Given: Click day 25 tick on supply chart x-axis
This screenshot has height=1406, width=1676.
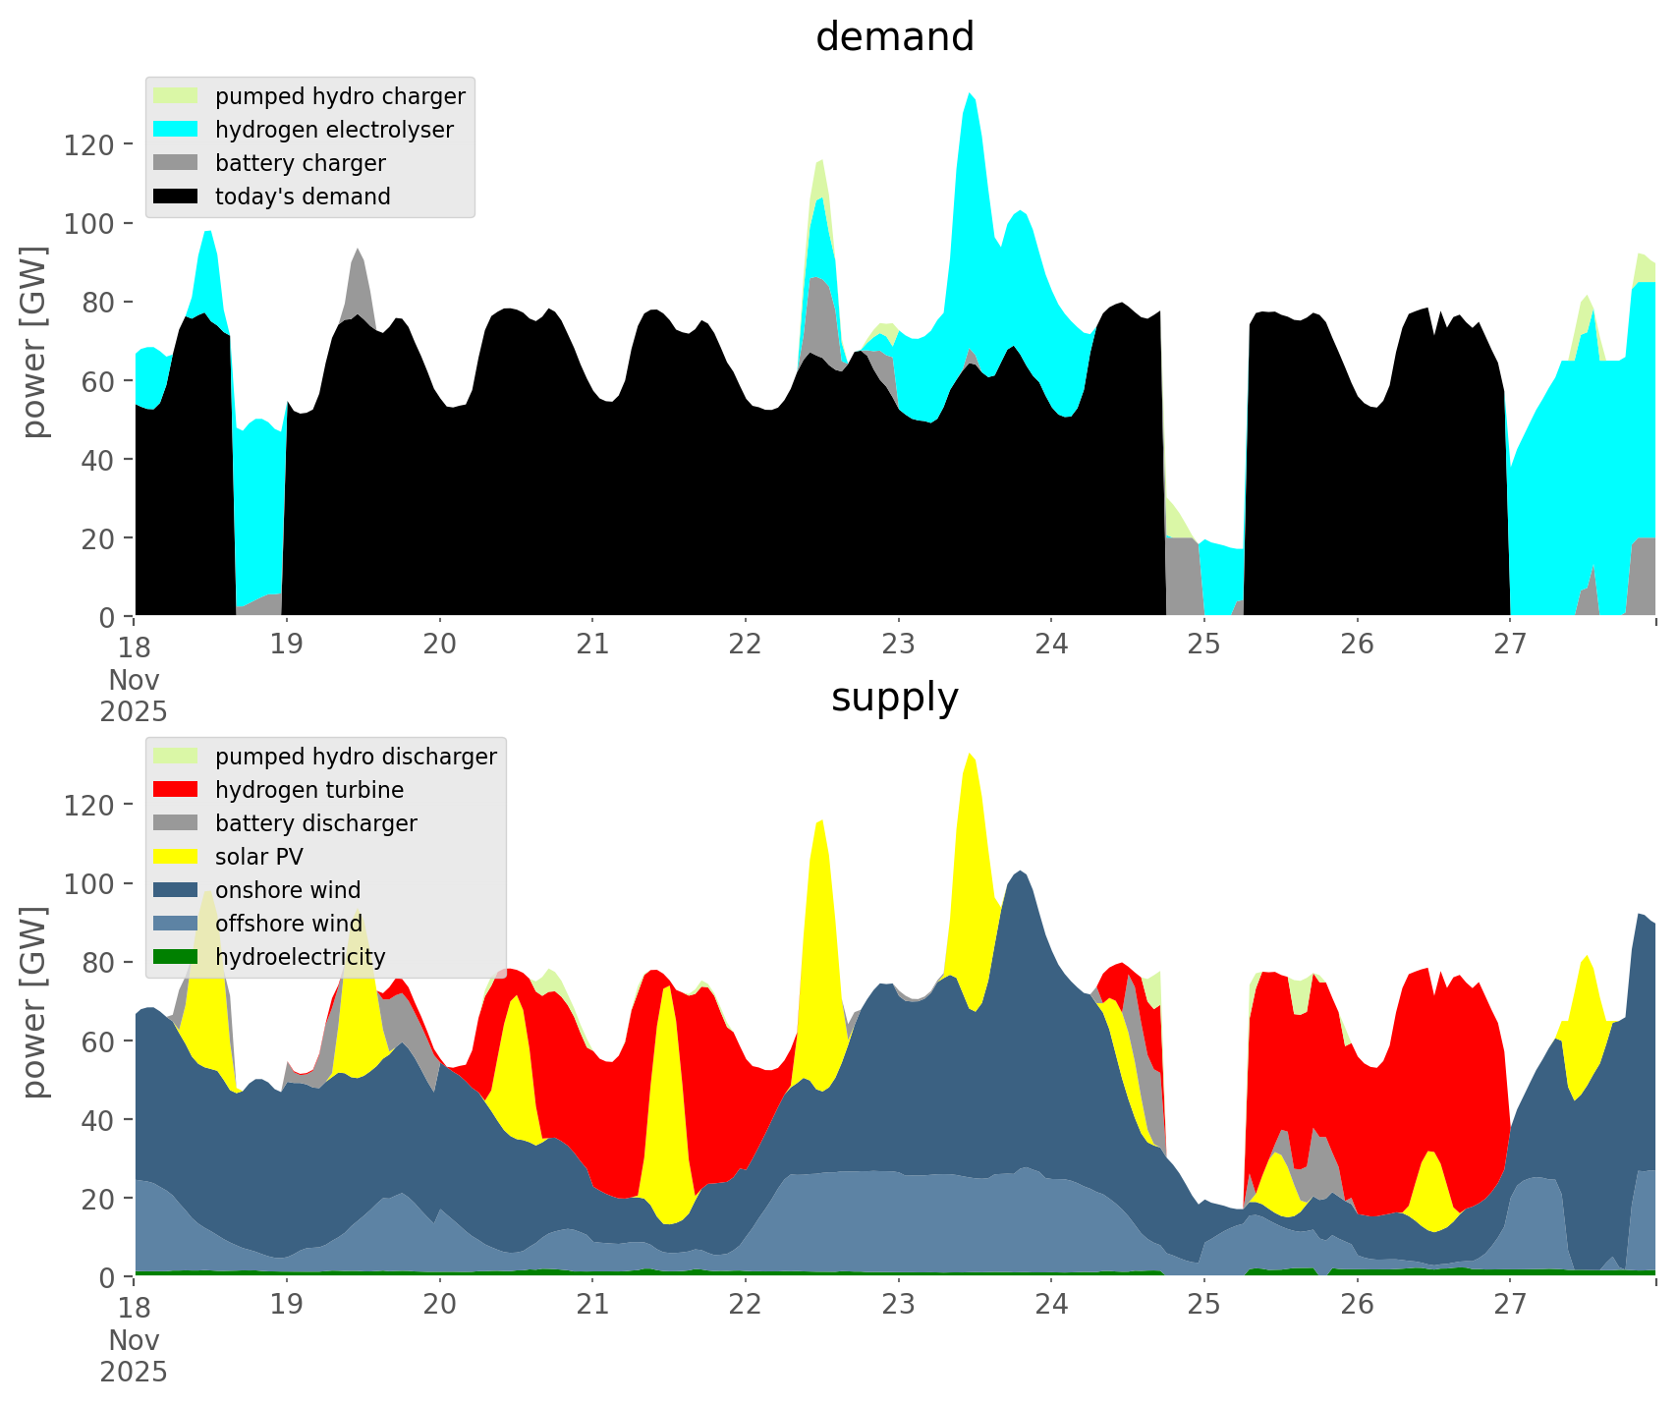Looking at the screenshot, I should pyautogui.click(x=1203, y=1305).
